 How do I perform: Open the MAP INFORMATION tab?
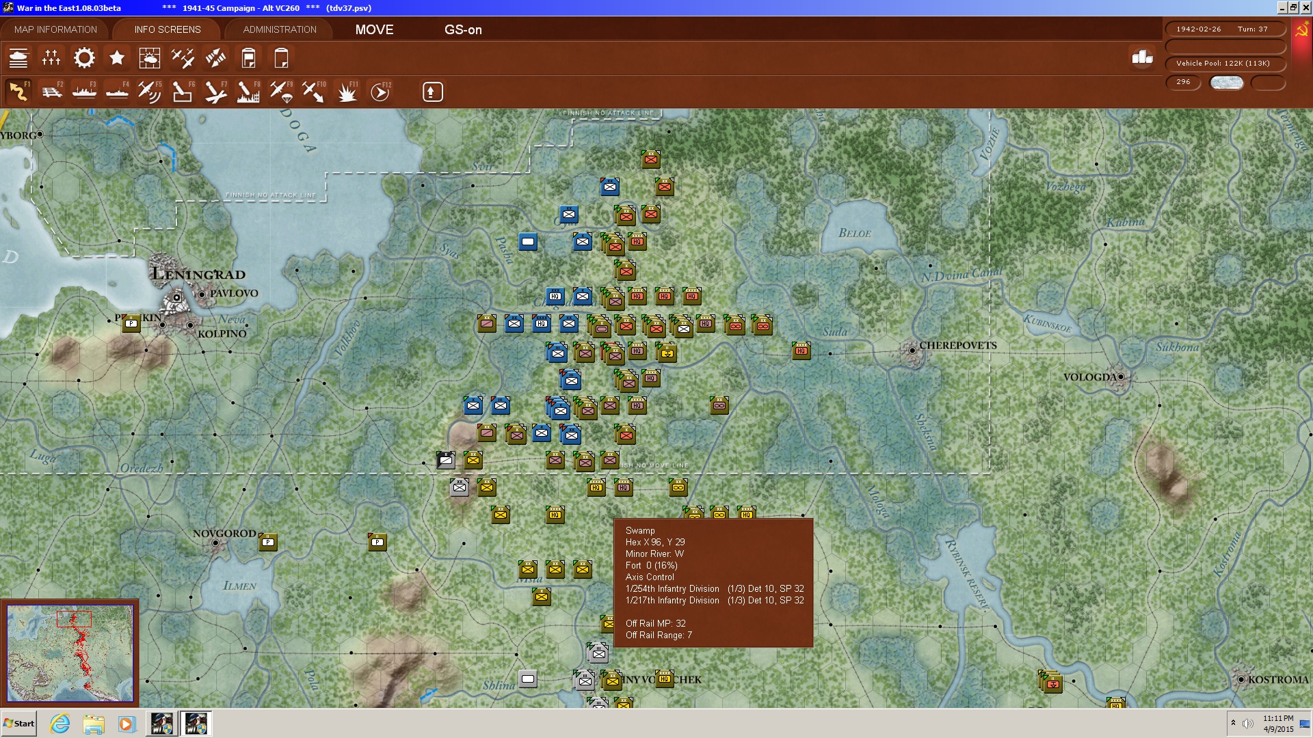55,29
